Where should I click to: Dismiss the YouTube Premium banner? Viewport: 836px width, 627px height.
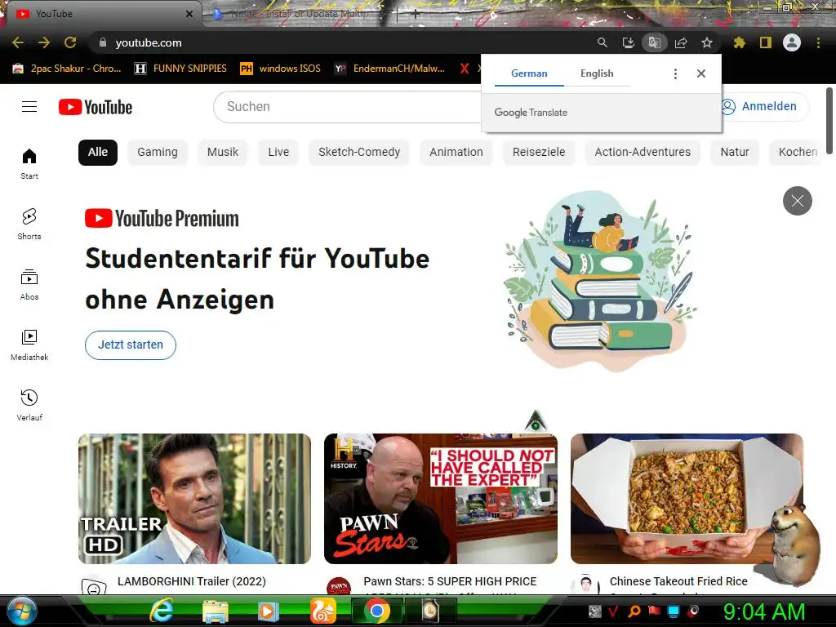(x=797, y=201)
